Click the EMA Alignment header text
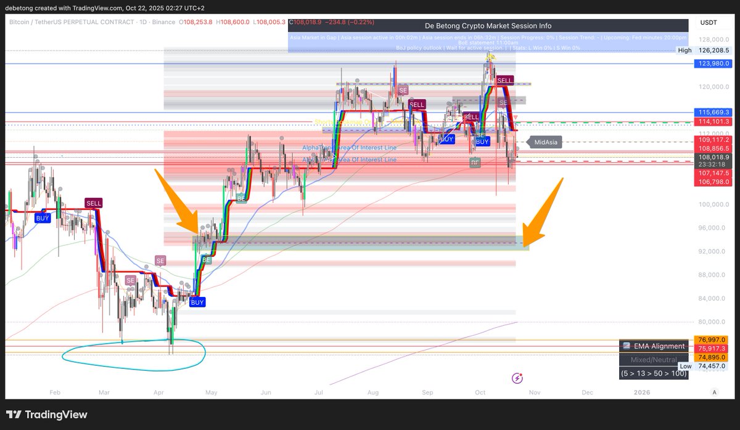Viewport: 740px width, 430px height. (x=659, y=346)
